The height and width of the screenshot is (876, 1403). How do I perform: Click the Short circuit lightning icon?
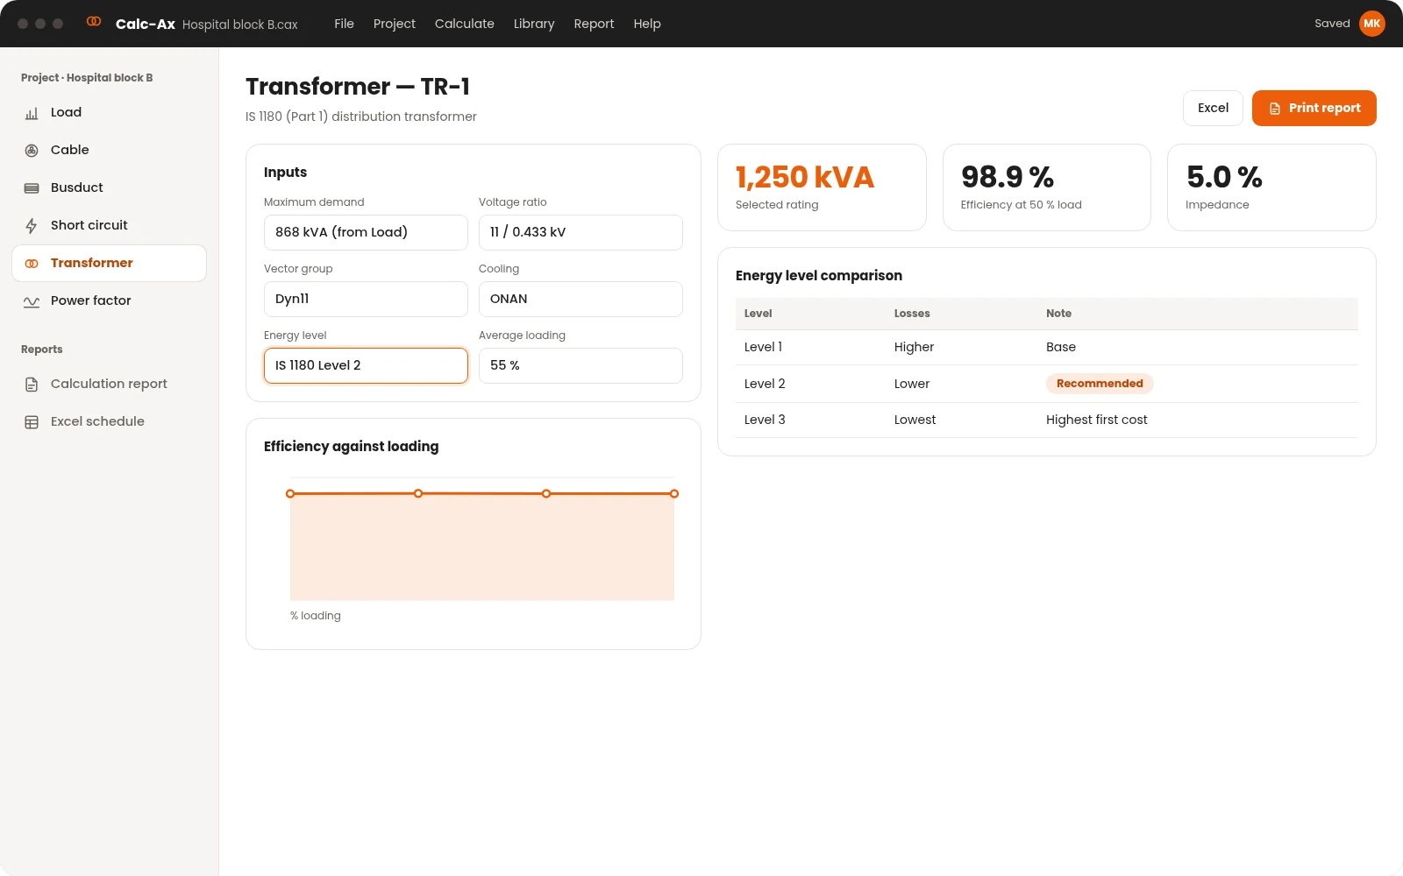pyautogui.click(x=32, y=226)
